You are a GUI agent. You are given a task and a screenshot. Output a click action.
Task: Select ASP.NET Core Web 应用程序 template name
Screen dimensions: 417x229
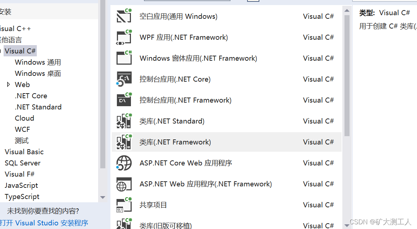click(186, 163)
